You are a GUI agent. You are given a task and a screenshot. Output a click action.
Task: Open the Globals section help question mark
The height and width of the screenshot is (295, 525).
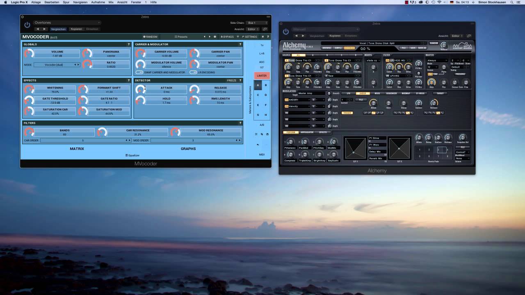click(x=129, y=44)
